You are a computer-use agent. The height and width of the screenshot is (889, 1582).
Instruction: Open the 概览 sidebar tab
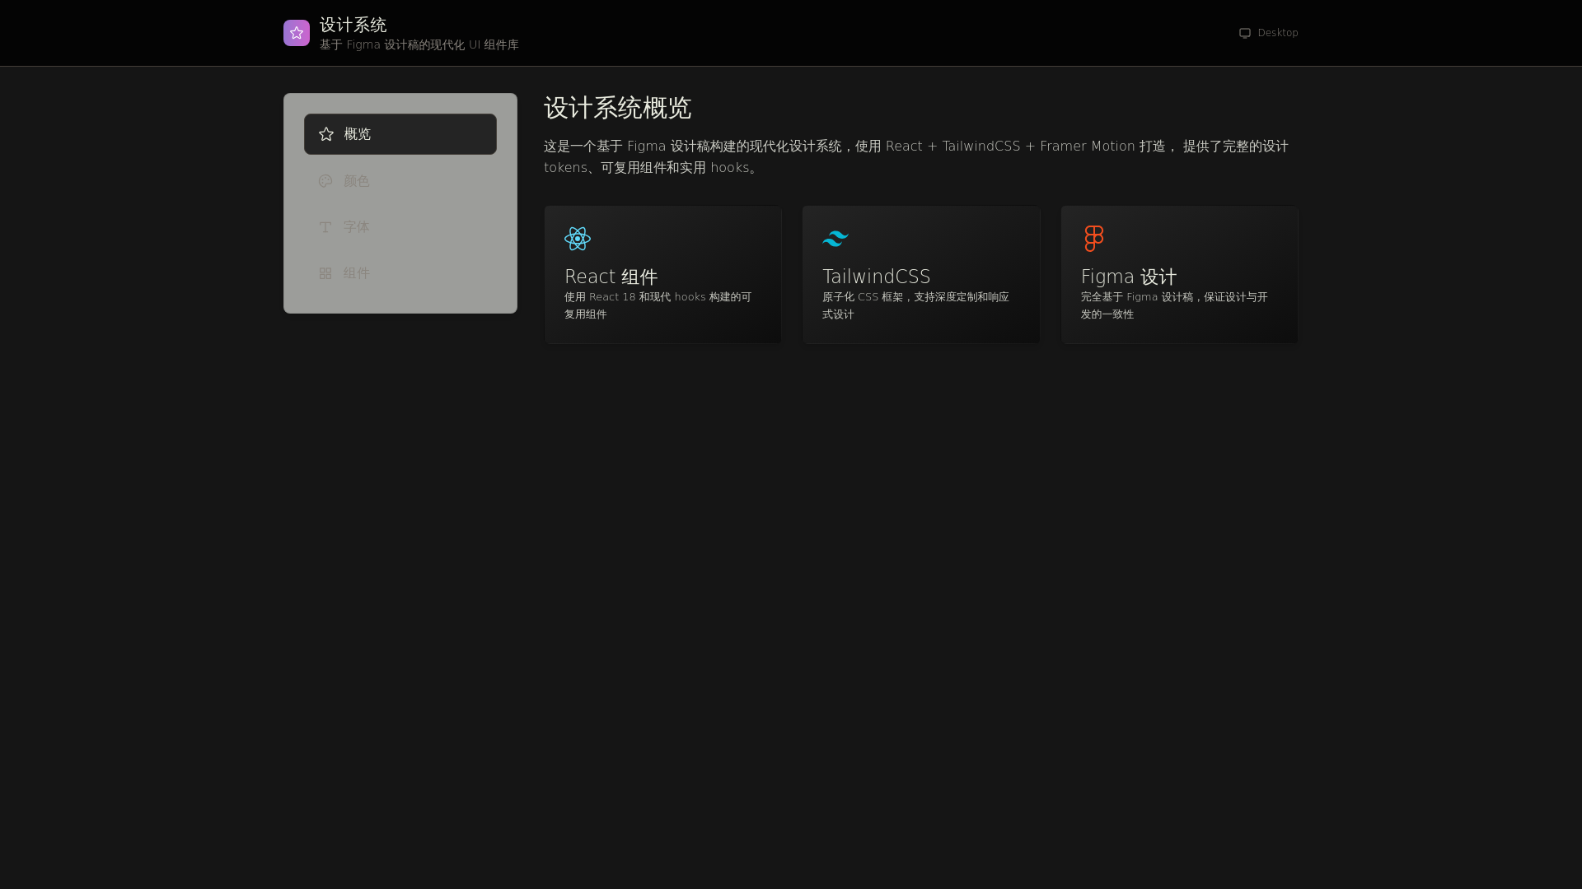[400, 134]
